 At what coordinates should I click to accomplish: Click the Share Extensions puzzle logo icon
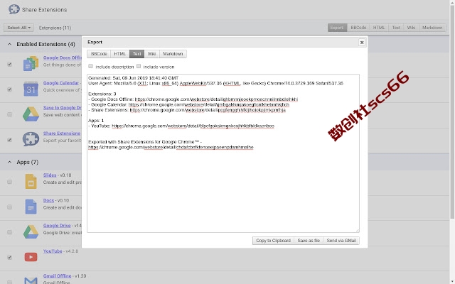tap(14, 9)
